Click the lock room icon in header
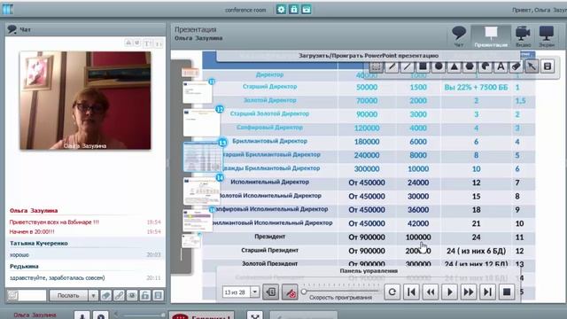 tap(293, 10)
